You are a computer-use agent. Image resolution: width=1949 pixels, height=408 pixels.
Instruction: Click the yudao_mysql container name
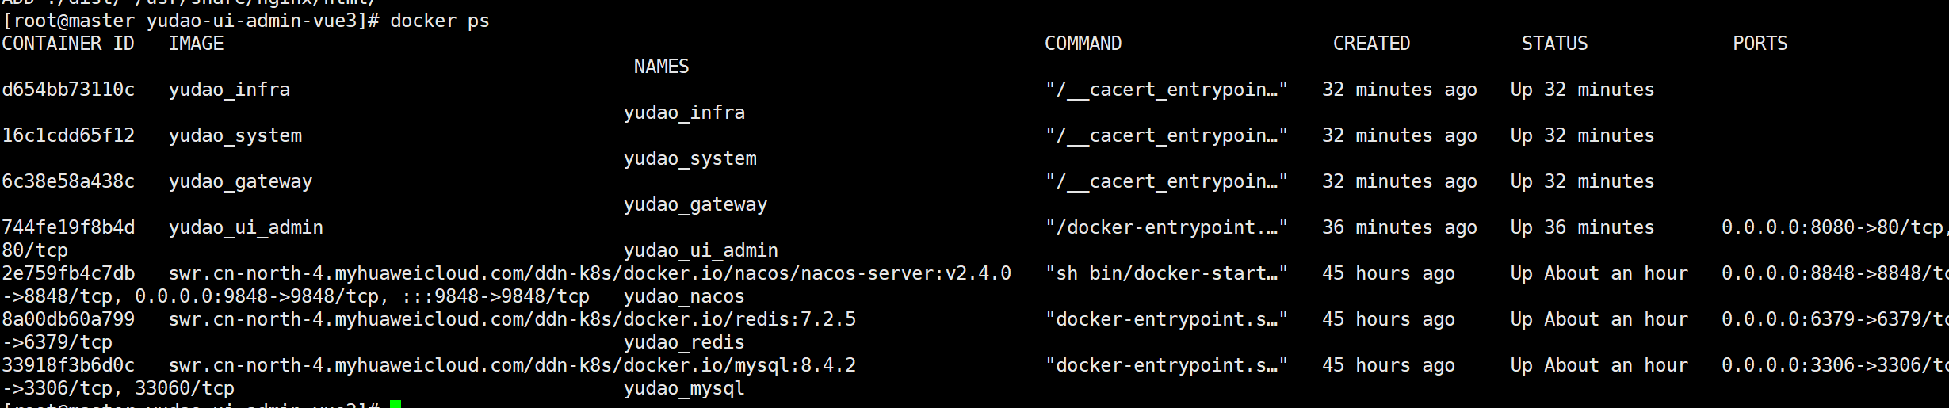684,388
